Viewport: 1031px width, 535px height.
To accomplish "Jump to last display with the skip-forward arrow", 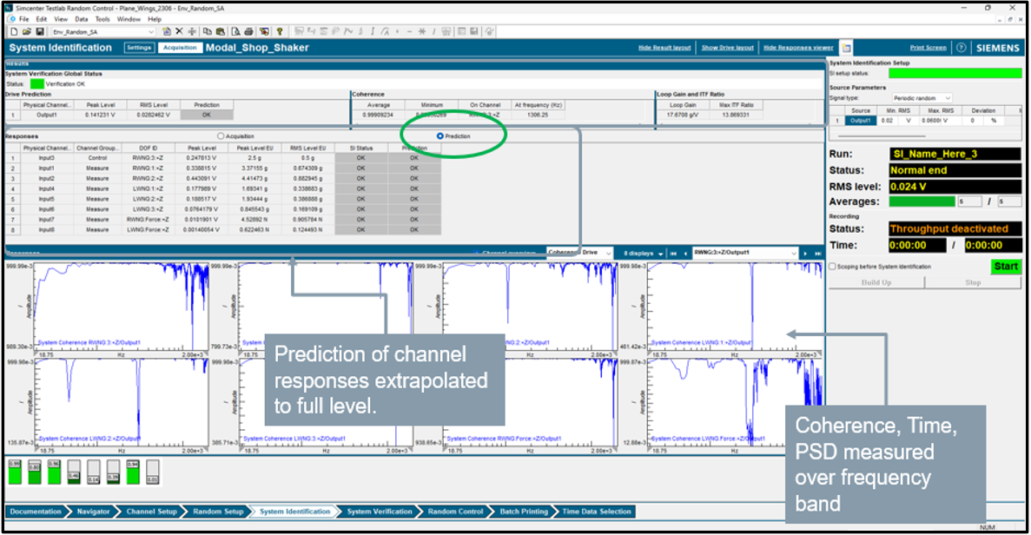I will click(817, 253).
